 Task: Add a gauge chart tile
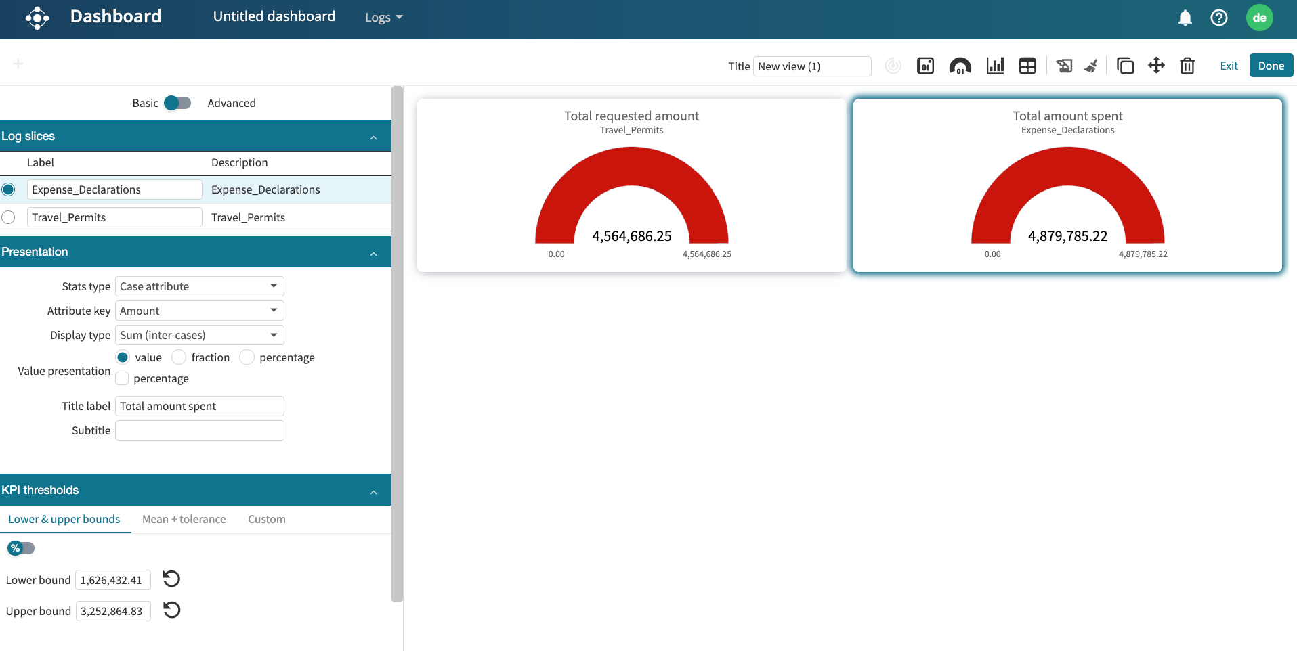[x=960, y=66]
